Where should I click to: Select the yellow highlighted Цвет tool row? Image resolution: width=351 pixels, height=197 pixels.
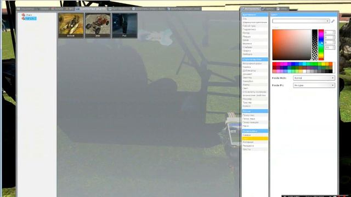tap(254, 138)
